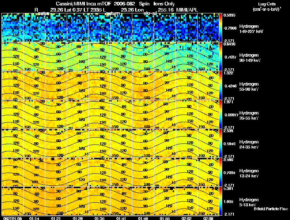290x220 pixels.
Task: Click the colorbar midpoint value '0.1840'
Action: (x=229, y=144)
